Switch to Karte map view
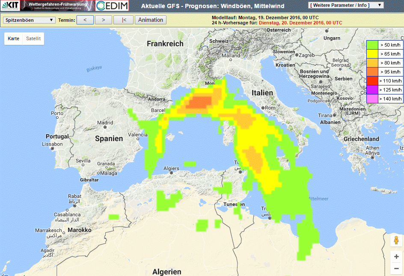404x276 pixels. click(x=13, y=38)
